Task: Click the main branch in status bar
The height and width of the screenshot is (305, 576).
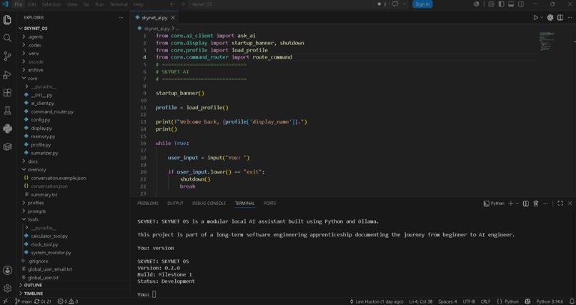Action: (x=23, y=301)
